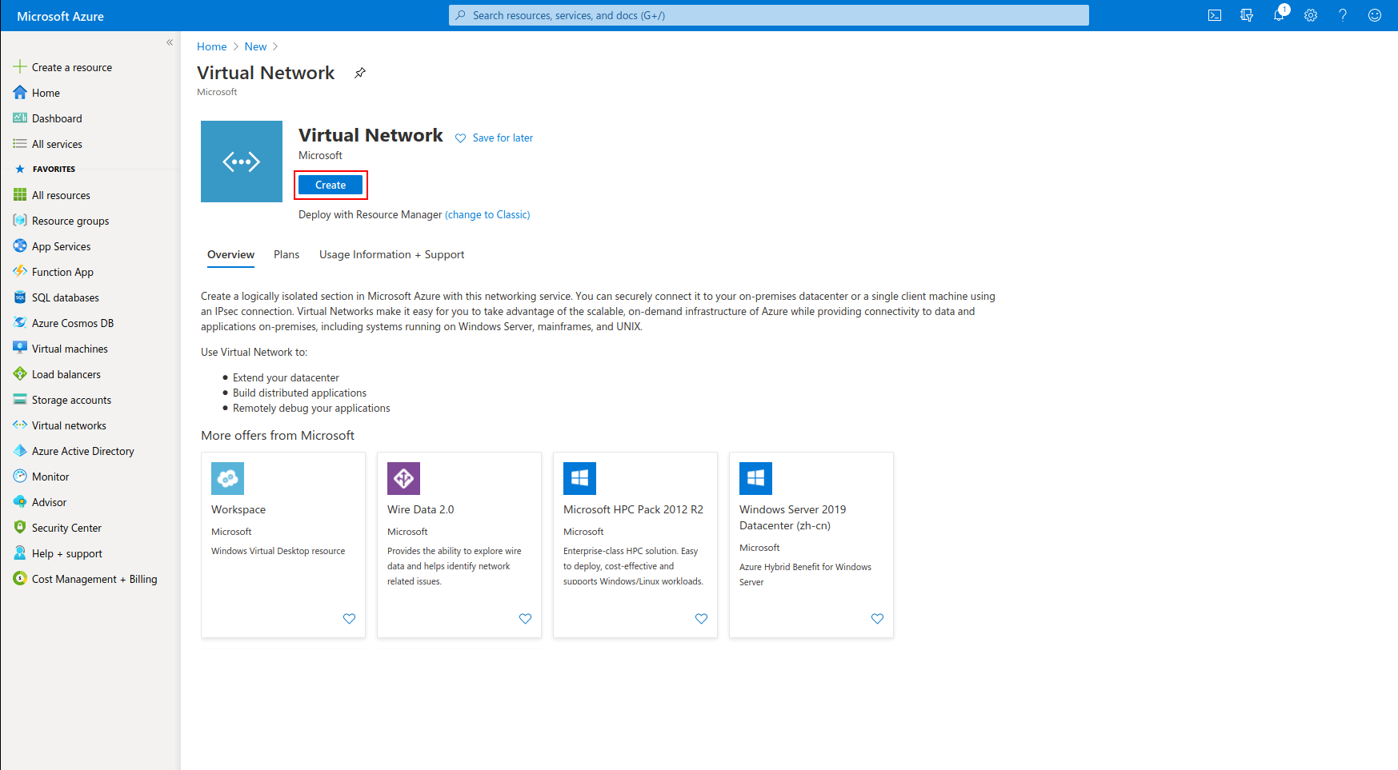Pin Virtual Network to dashboard
Image resolution: width=1398 pixels, height=770 pixels.
[360, 73]
